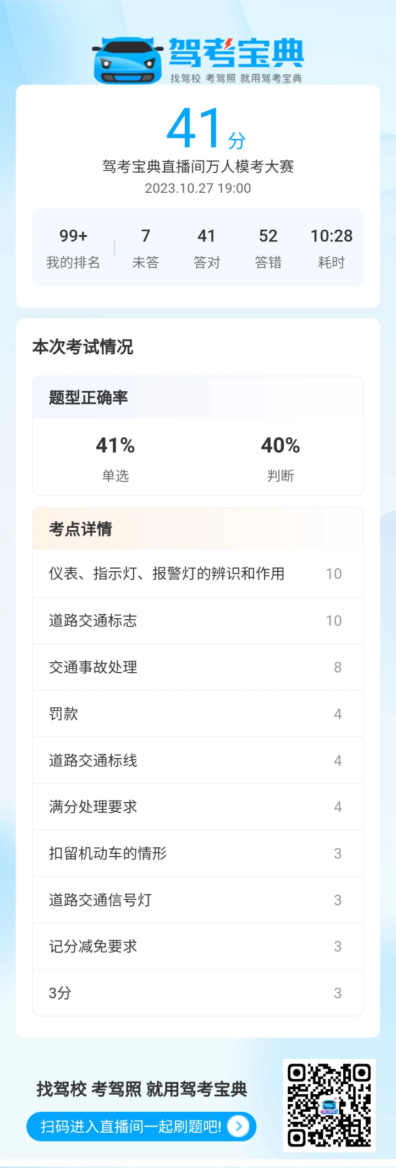The image size is (396, 1168).
Task: Open the 满分处理要求 row
Action: 198,807
